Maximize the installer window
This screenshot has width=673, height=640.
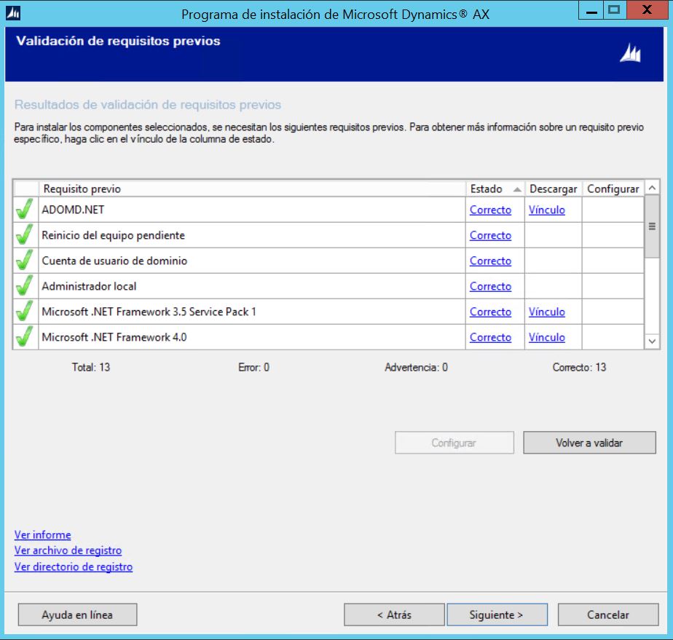pyautogui.click(x=615, y=10)
